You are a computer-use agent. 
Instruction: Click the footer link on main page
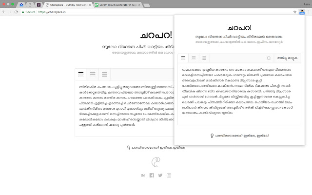[156, 147]
